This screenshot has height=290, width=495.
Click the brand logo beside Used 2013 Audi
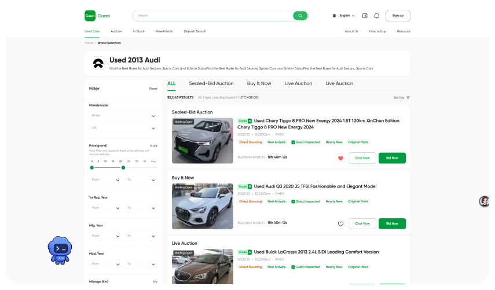click(98, 63)
